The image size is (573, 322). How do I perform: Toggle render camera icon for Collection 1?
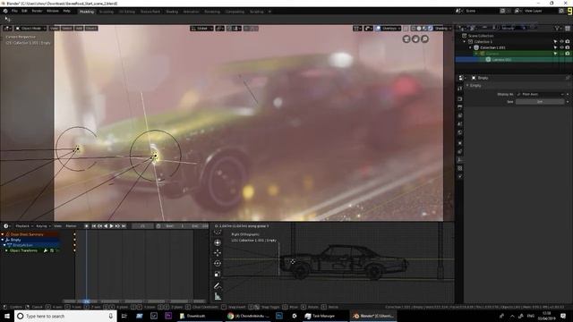568,42
